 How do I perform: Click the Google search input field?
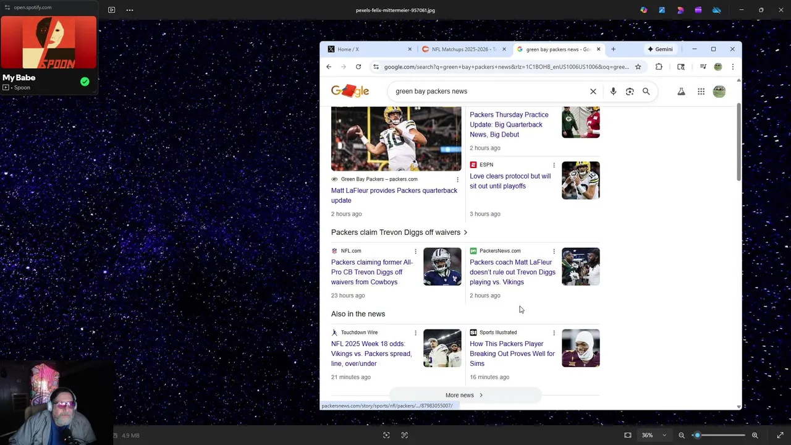point(488,91)
